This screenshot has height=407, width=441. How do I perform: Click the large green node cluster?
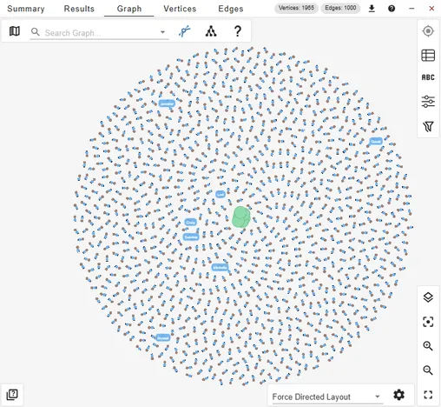click(x=241, y=217)
